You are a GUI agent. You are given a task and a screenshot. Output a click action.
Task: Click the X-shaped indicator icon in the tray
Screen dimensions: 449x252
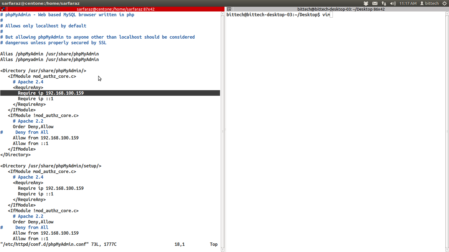tap(365, 3)
